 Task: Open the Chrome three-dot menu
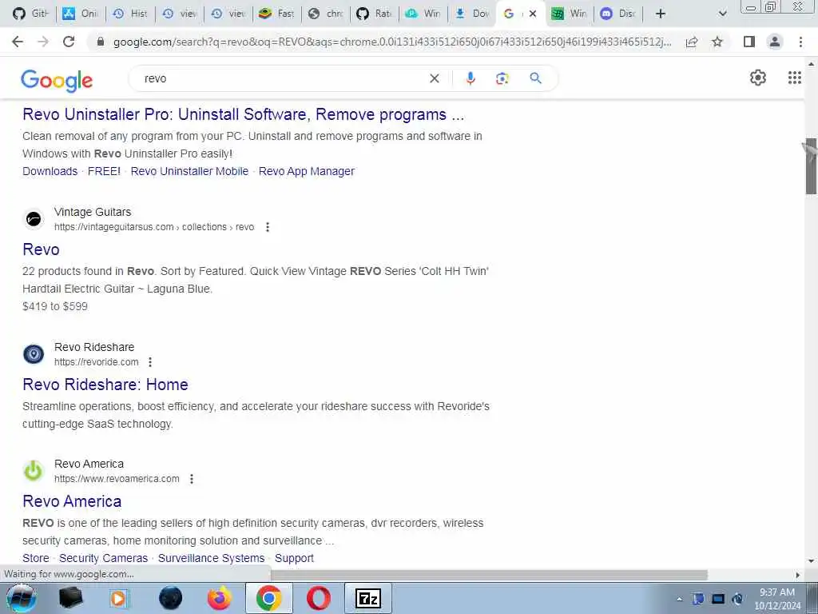click(x=800, y=42)
